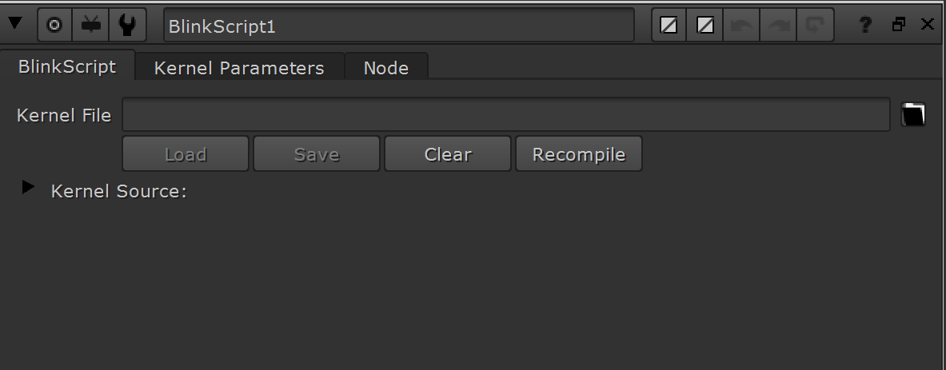Viewport: 946px width, 370px height.
Task: Select the BlinkScript tab
Action: tap(67, 66)
